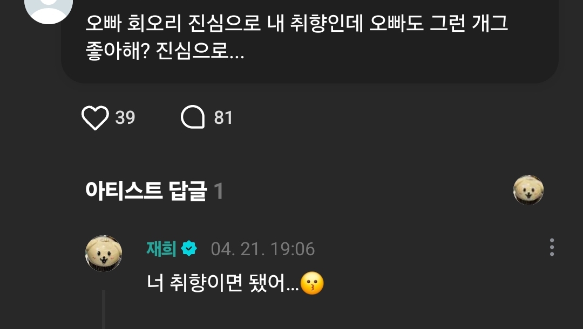Tap the timestamp 04. 21. 19:06
Viewport: 583px width, 329px height.
pyautogui.click(x=263, y=249)
